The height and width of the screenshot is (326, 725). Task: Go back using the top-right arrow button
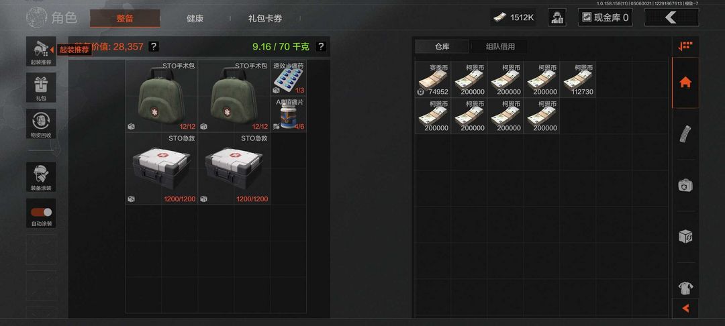pyautogui.click(x=671, y=17)
